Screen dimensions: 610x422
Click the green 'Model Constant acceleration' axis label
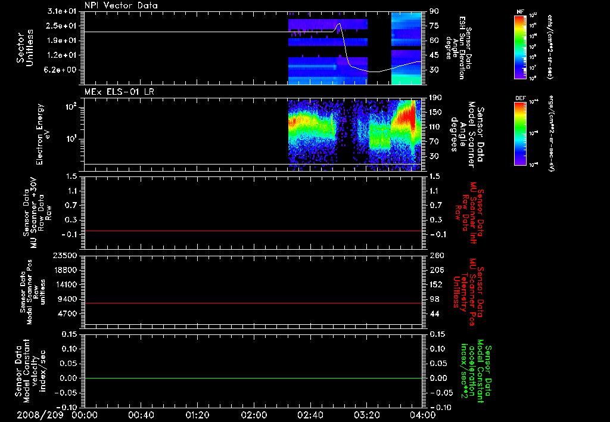476,371
